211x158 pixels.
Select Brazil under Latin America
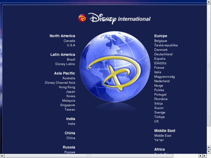(71, 59)
